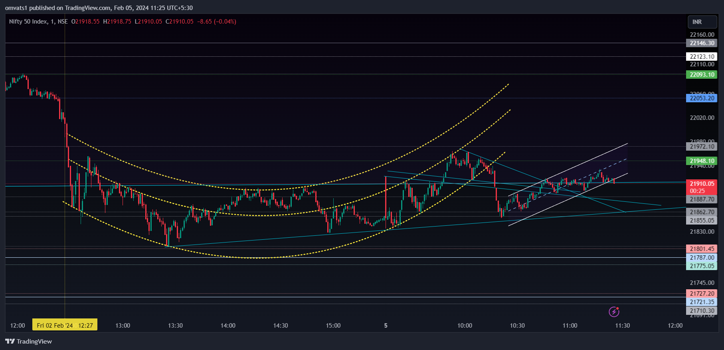Click the 10:00 time axis label

coord(465,326)
